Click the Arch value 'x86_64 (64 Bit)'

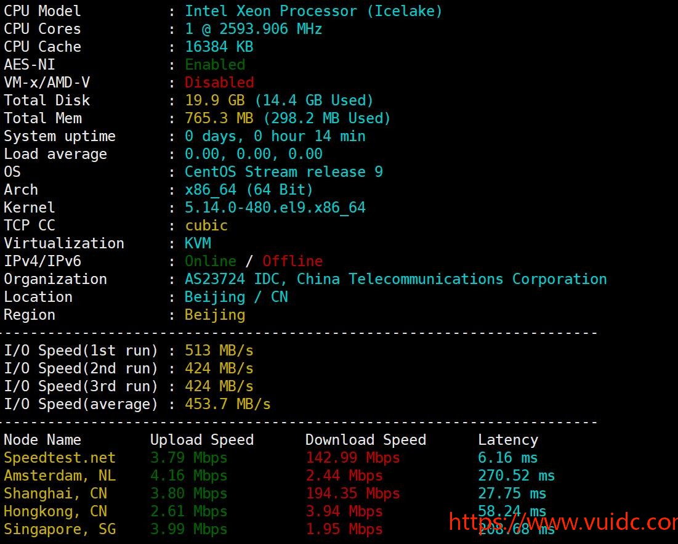click(x=249, y=190)
